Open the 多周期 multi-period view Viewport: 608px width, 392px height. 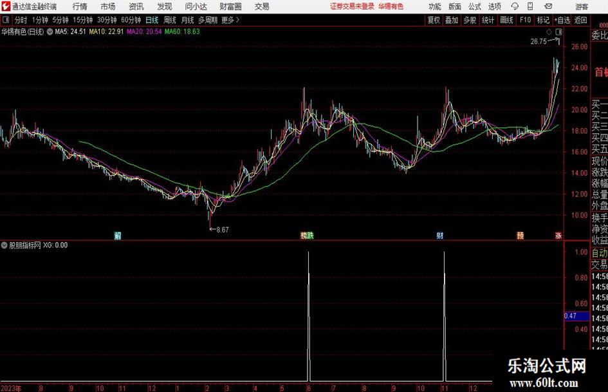[208, 20]
